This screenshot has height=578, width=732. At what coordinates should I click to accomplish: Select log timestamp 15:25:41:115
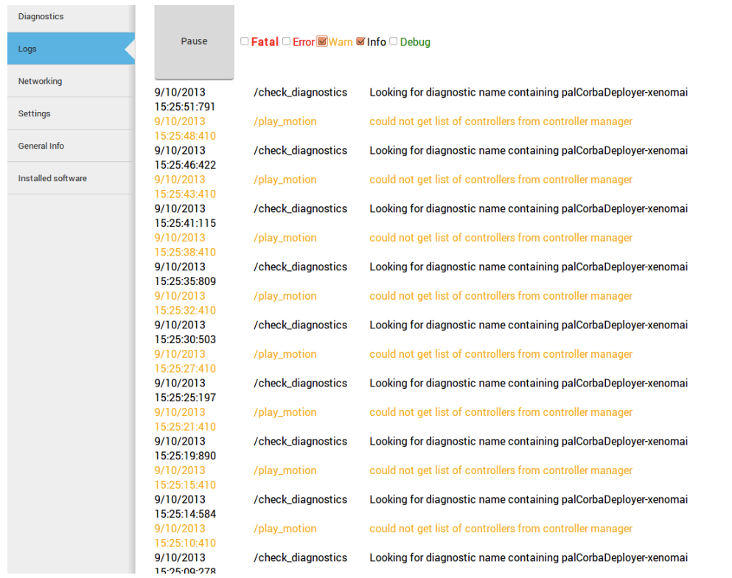tap(185, 223)
